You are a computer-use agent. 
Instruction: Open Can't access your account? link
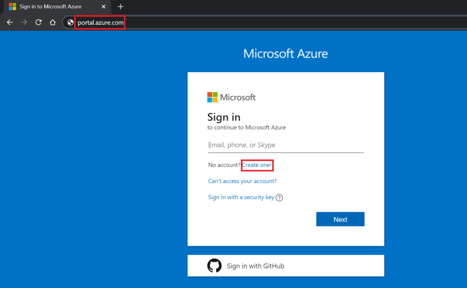pyautogui.click(x=242, y=181)
